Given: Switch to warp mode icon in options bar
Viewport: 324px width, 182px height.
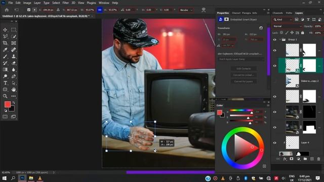Looking at the screenshot, I should 204,10.
